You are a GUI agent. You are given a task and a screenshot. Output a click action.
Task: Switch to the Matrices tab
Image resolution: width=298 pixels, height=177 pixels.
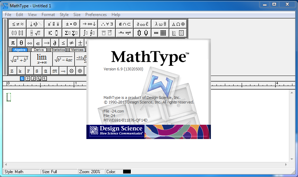77,50
